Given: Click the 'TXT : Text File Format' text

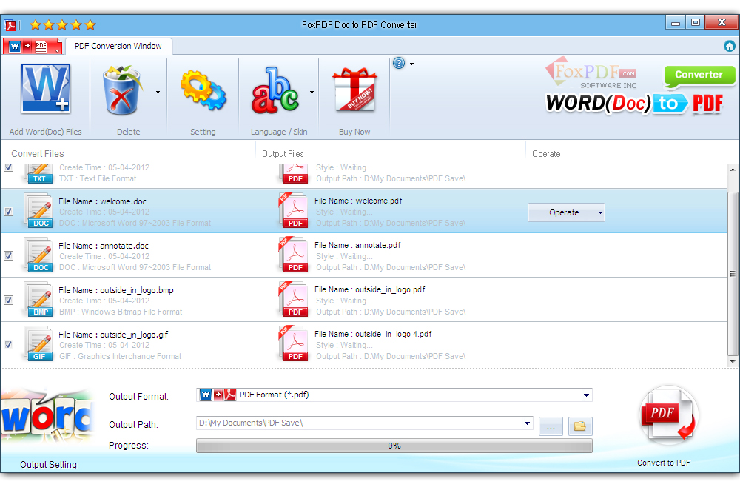Looking at the screenshot, I should tap(98, 178).
